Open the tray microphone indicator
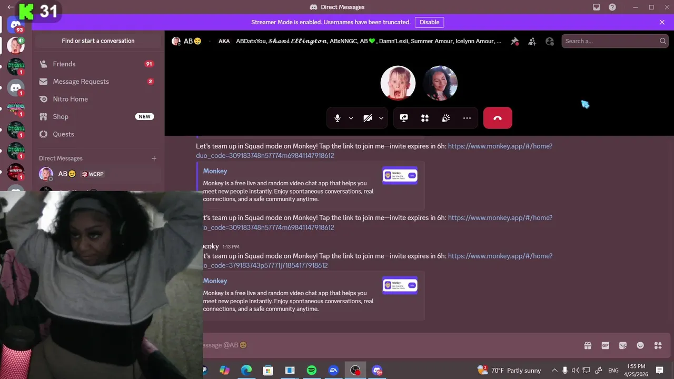The height and width of the screenshot is (379, 674). [565, 371]
